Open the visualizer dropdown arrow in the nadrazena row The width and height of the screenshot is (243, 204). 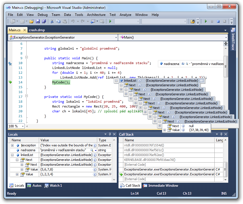pos(96,150)
